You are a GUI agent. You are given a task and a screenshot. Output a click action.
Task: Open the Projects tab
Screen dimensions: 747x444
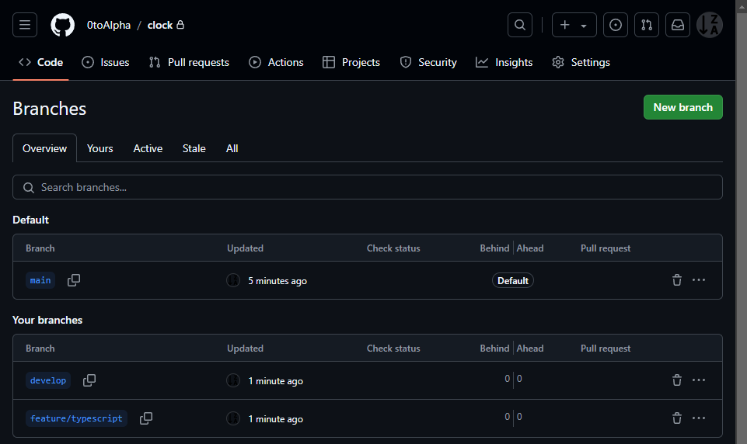click(351, 62)
